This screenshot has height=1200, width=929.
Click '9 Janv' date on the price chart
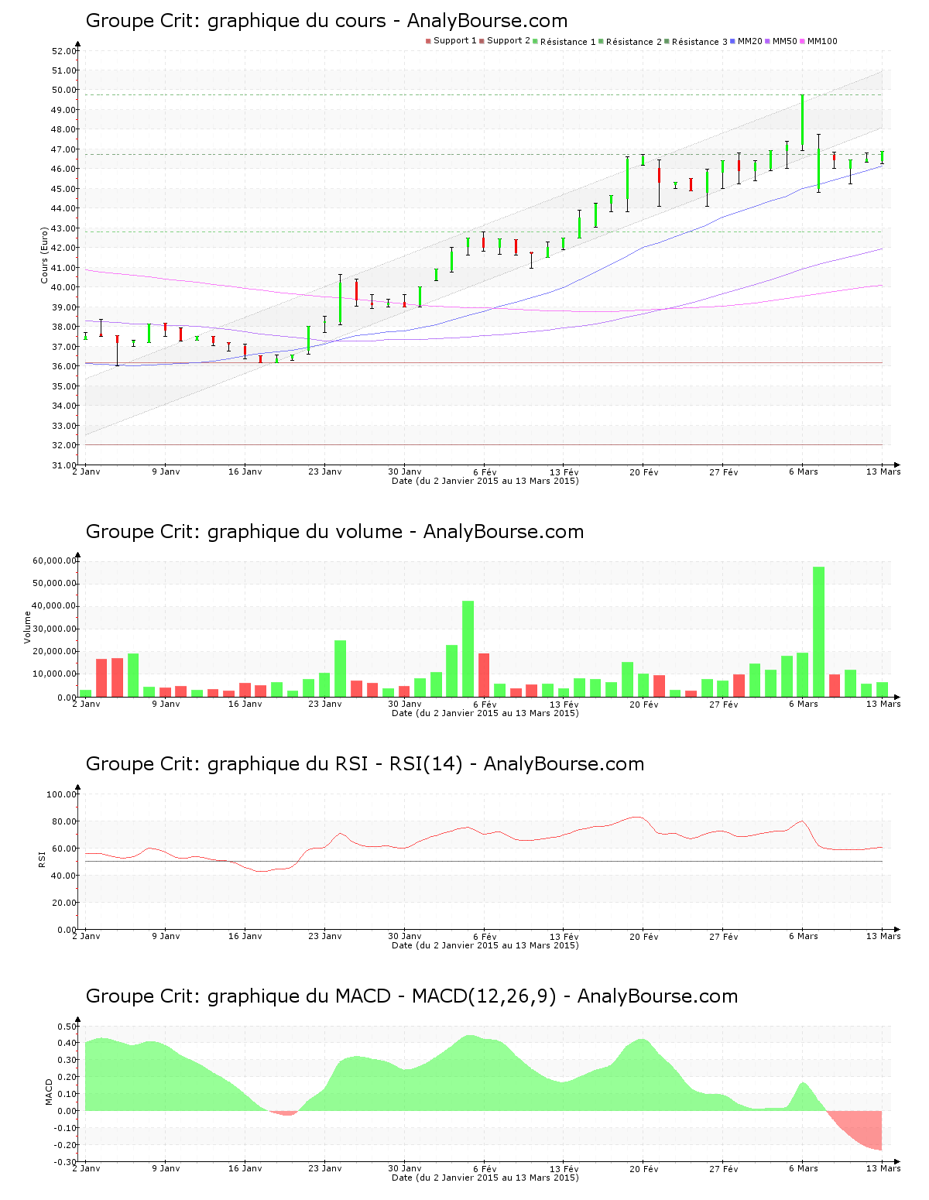click(166, 471)
